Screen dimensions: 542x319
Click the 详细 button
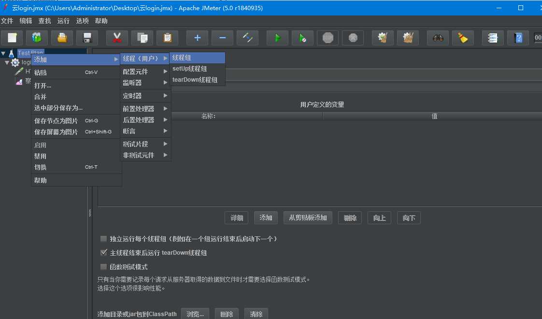click(x=236, y=217)
